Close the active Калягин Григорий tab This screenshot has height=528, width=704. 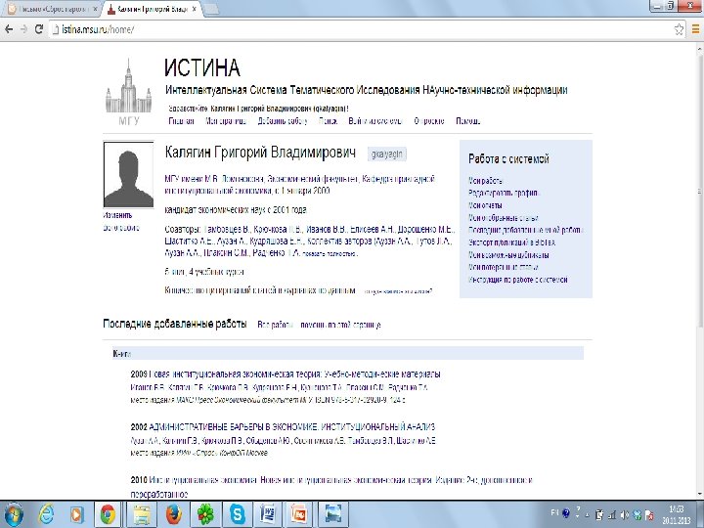[194, 9]
